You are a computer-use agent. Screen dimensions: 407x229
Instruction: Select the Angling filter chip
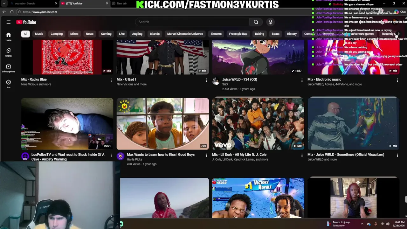click(137, 34)
